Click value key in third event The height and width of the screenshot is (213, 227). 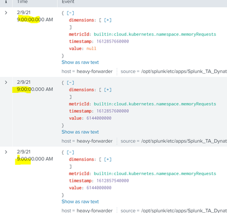(x=75, y=188)
